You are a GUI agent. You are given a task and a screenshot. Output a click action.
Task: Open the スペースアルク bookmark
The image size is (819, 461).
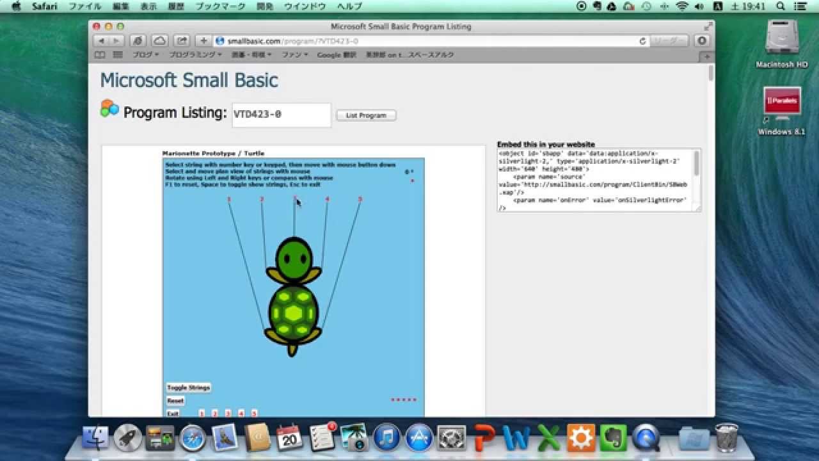click(409, 55)
